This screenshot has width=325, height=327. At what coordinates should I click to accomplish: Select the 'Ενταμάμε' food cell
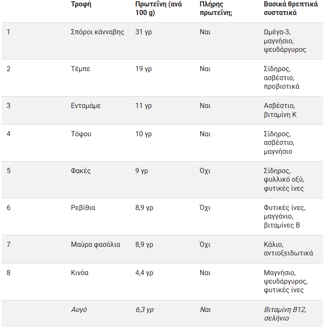point(86,106)
